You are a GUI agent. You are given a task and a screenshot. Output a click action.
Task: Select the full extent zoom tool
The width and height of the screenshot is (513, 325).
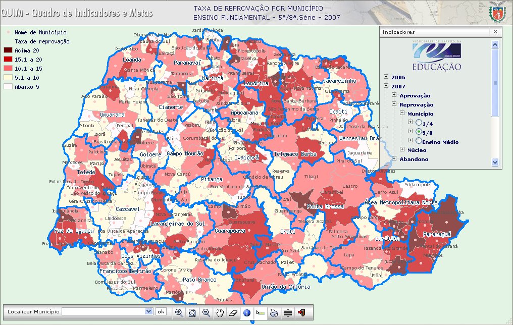pyautogui.click(x=192, y=312)
